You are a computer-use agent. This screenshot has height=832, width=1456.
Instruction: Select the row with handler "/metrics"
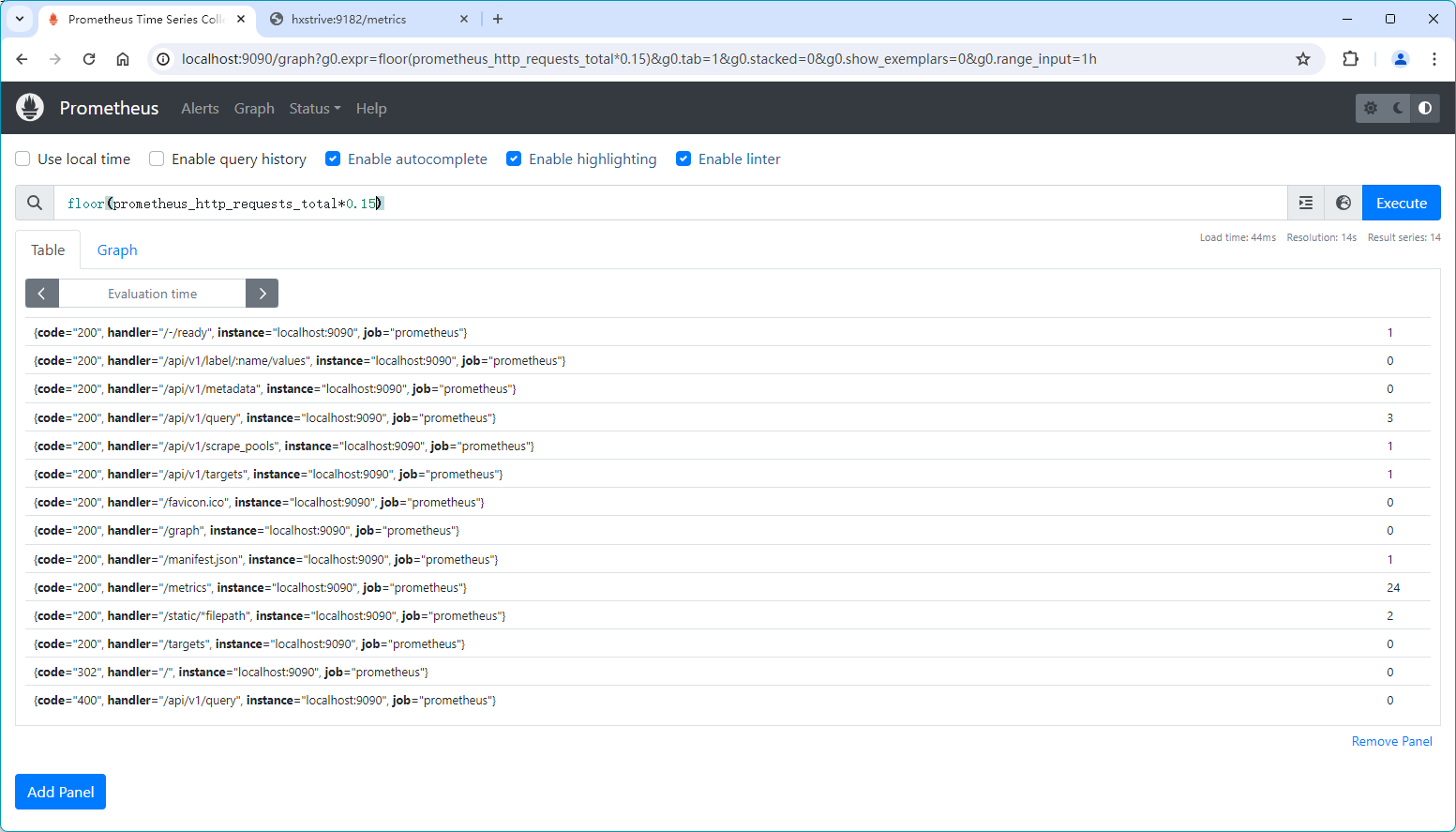point(728,587)
